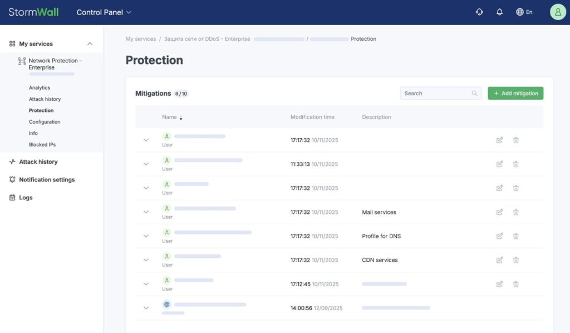The image size is (570, 333).
Task: Select the Attack history sidebar icon
Action: tap(13, 161)
